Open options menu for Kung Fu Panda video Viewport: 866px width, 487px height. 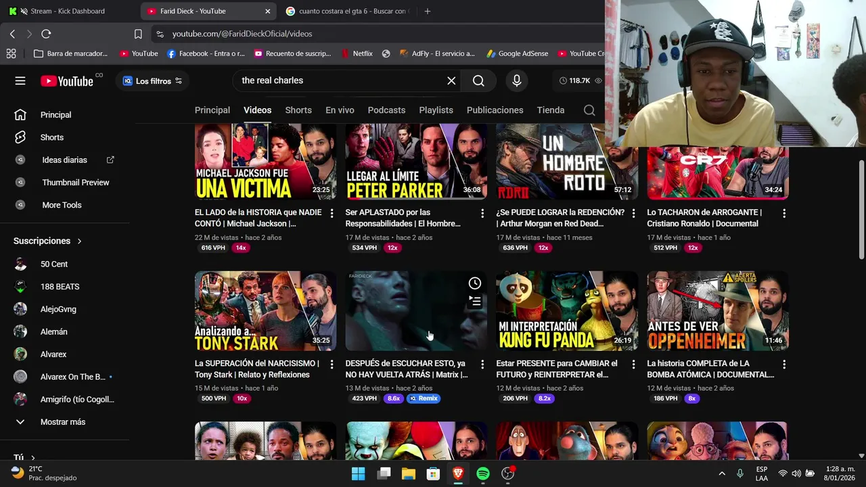click(x=633, y=365)
